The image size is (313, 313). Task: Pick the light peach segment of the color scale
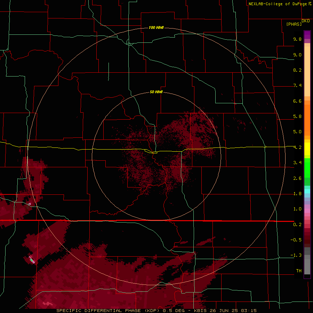307,71
